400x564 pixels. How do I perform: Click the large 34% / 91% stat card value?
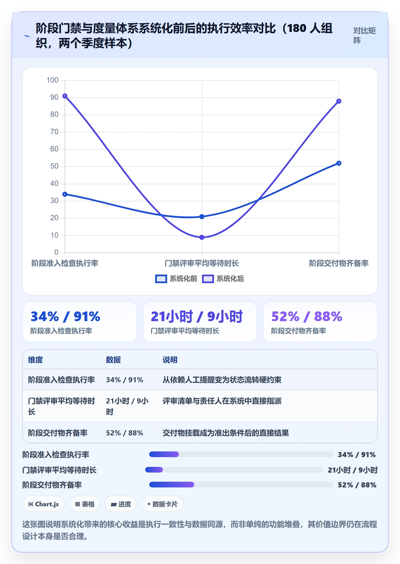(x=65, y=317)
